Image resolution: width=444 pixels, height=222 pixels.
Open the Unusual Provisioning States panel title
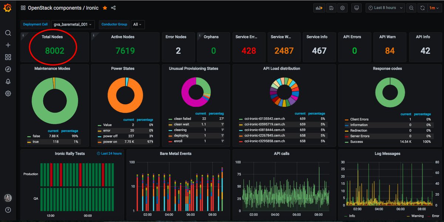point(194,68)
